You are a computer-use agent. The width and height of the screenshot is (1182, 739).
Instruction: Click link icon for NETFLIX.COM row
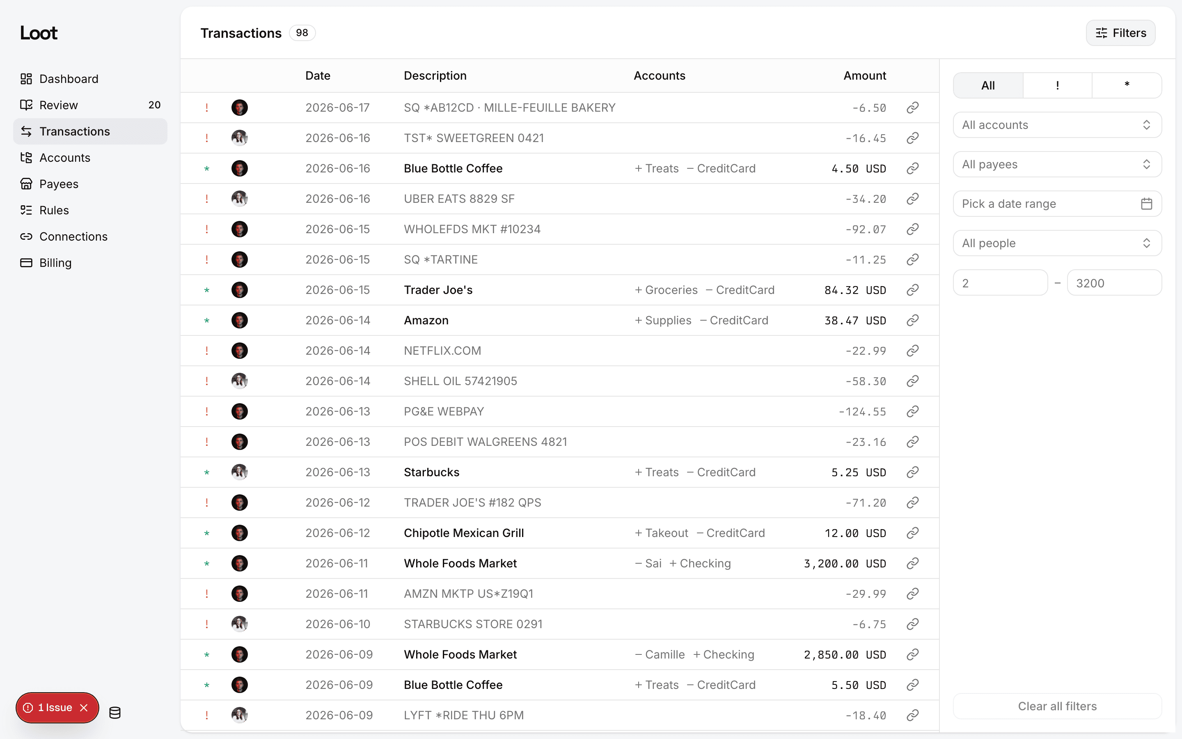(x=912, y=351)
